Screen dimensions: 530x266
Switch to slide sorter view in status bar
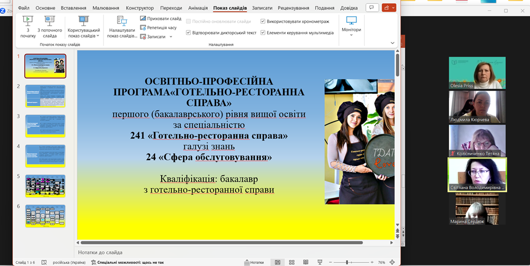click(x=292, y=262)
